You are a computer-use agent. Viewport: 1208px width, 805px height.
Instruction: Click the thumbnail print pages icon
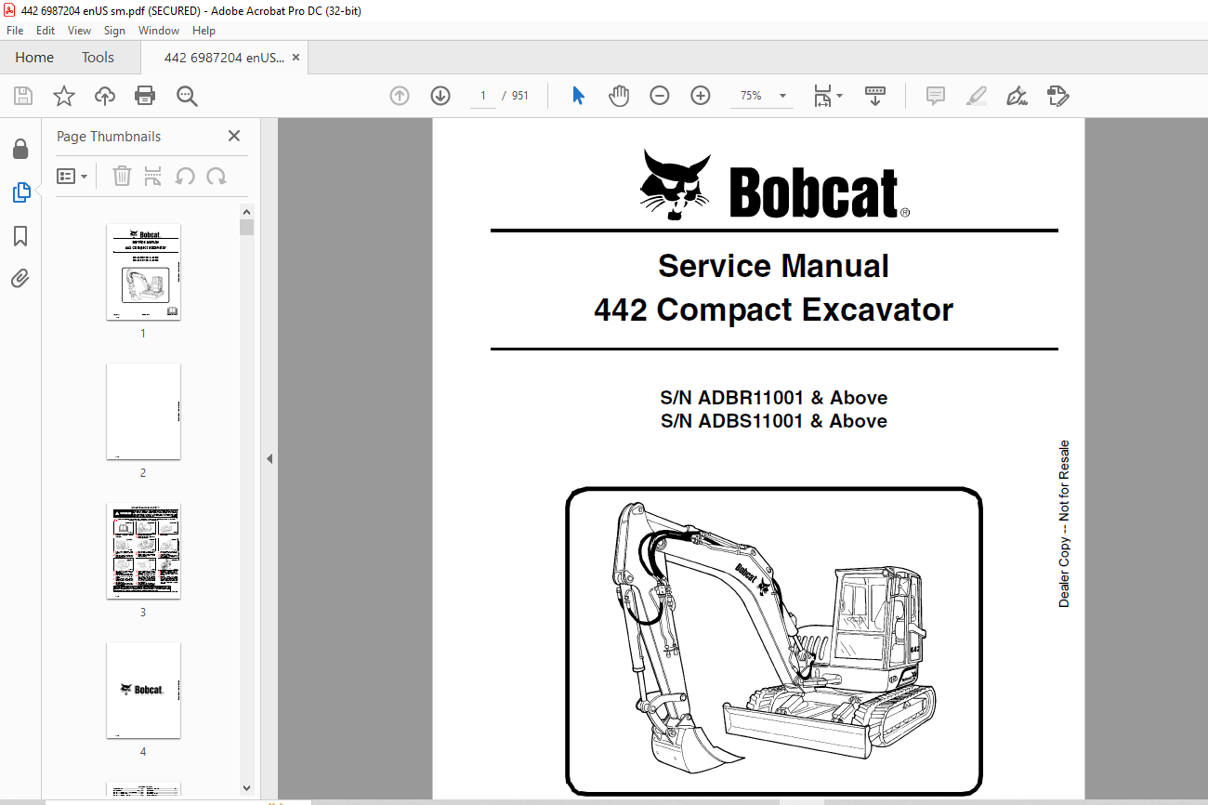tap(153, 176)
